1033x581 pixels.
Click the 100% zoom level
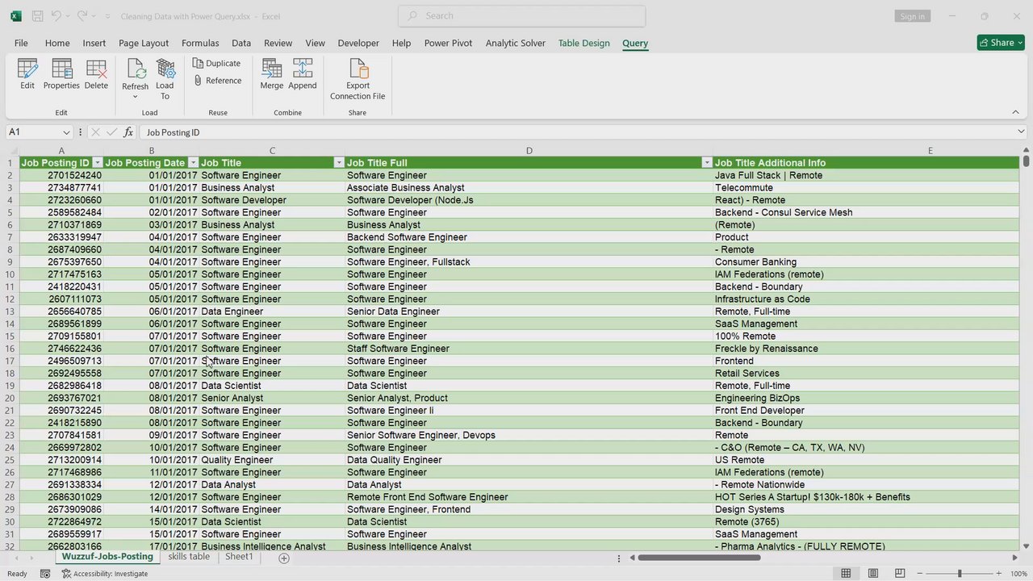point(1018,573)
